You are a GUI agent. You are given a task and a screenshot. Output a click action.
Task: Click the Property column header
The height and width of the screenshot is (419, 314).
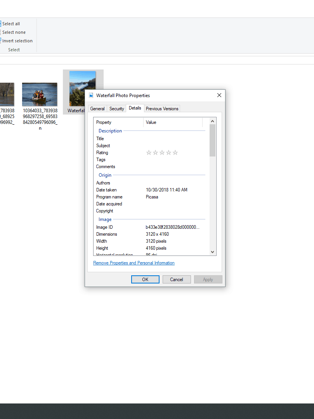tap(118, 122)
